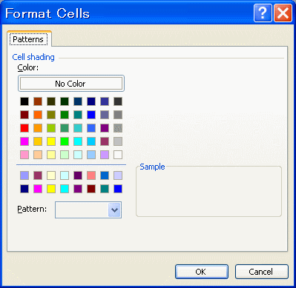
Task: Pick the sea green swatch
Action: click(65, 128)
